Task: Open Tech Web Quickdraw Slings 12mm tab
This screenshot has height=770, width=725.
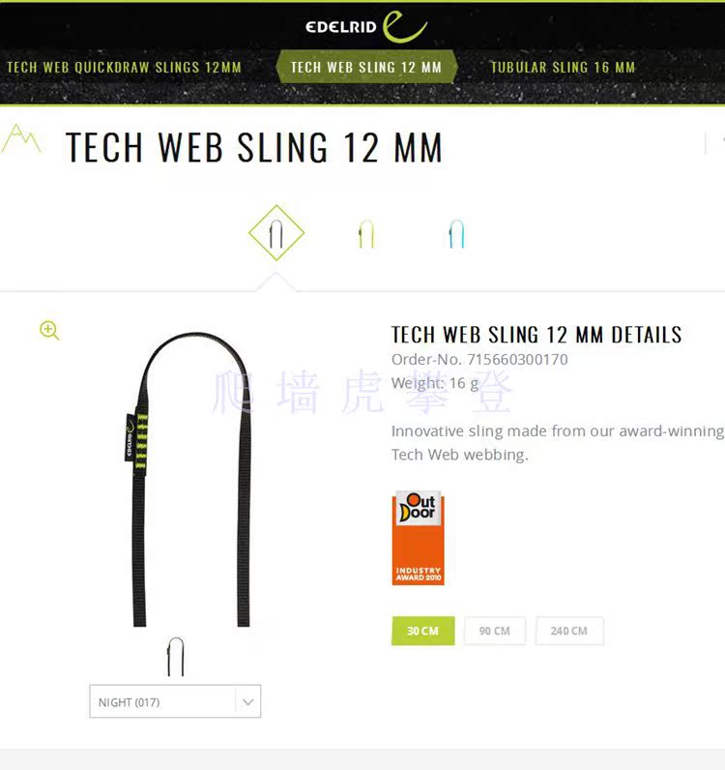Action: (x=124, y=68)
